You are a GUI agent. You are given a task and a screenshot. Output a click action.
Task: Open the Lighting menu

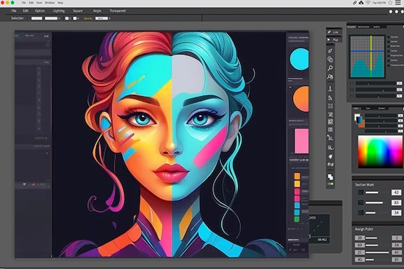[59, 11]
